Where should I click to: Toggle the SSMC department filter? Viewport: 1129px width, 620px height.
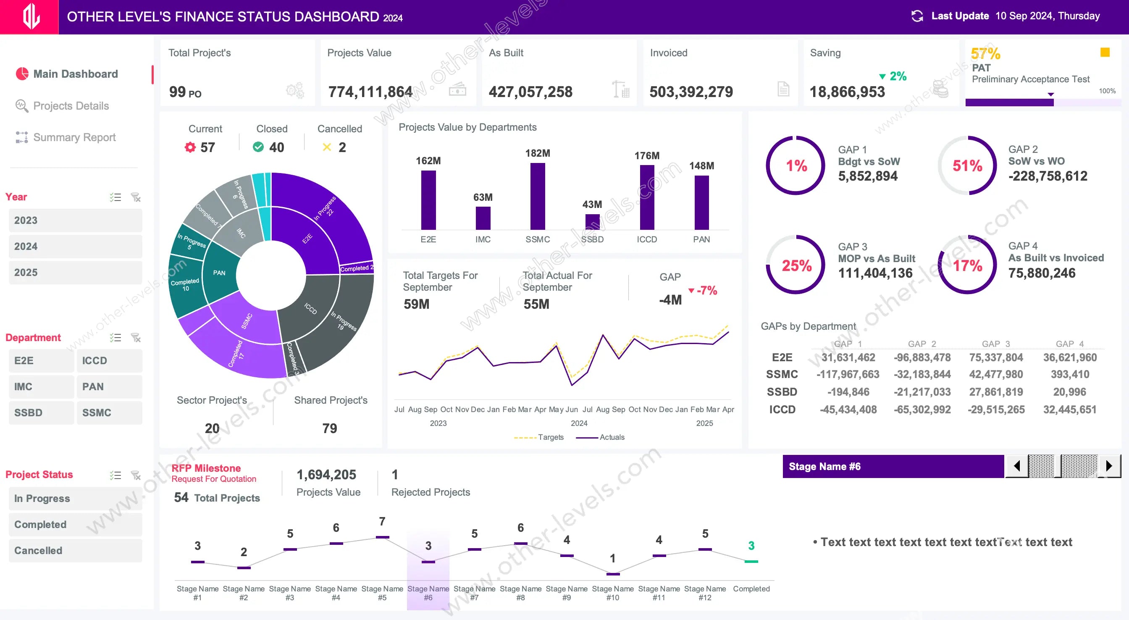click(x=109, y=412)
